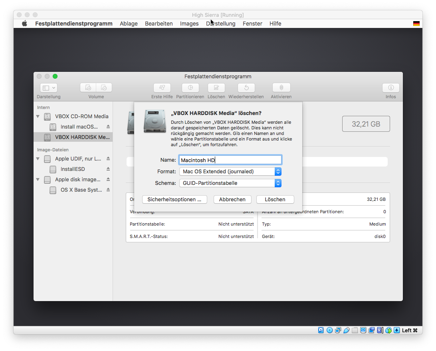
Task: Click the Partitionieren toolbar icon
Action: coord(190,88)
